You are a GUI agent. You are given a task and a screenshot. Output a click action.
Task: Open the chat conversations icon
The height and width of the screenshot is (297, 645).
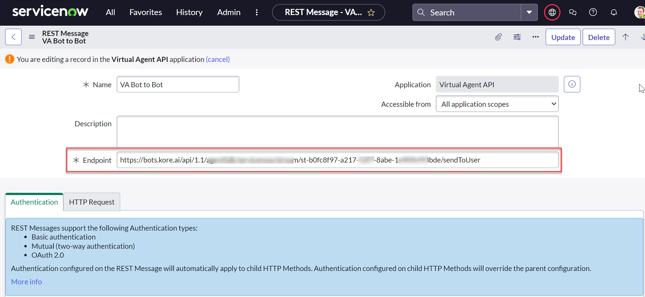[572, 13]
